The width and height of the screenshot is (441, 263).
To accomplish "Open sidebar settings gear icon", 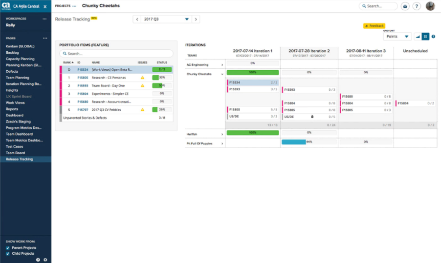I will 45,260.
